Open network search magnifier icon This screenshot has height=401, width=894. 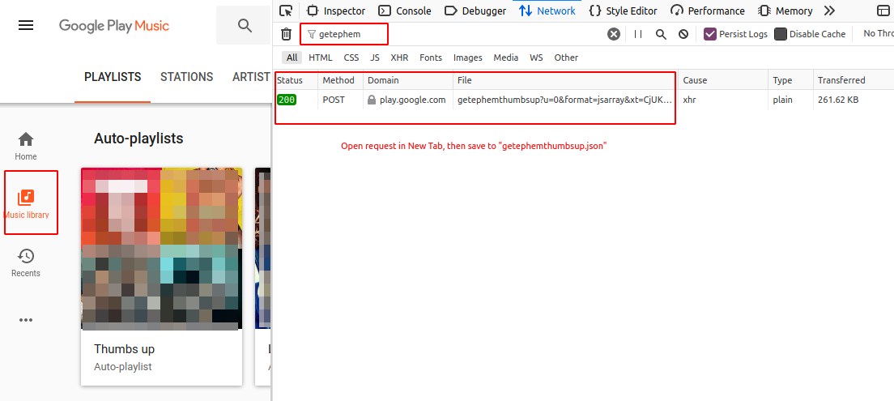click(661, 34)
